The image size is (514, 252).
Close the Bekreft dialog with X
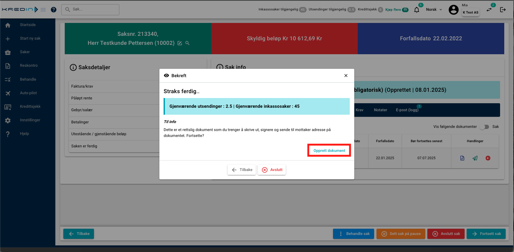(x=346, y=75)
